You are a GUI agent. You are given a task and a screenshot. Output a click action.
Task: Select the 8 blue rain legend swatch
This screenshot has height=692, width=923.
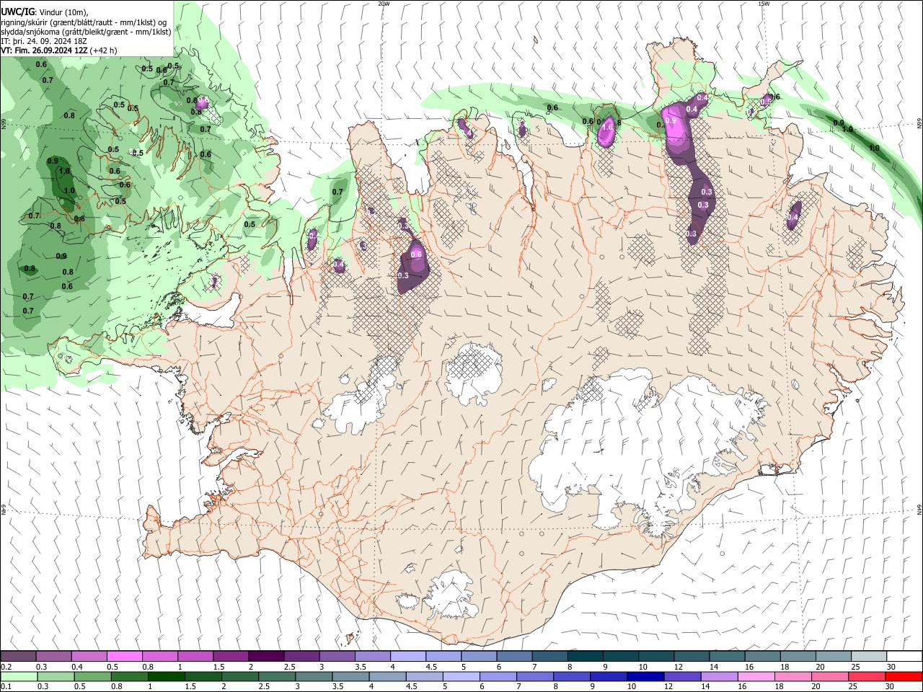pyautogui.click(x=571, y=677)
